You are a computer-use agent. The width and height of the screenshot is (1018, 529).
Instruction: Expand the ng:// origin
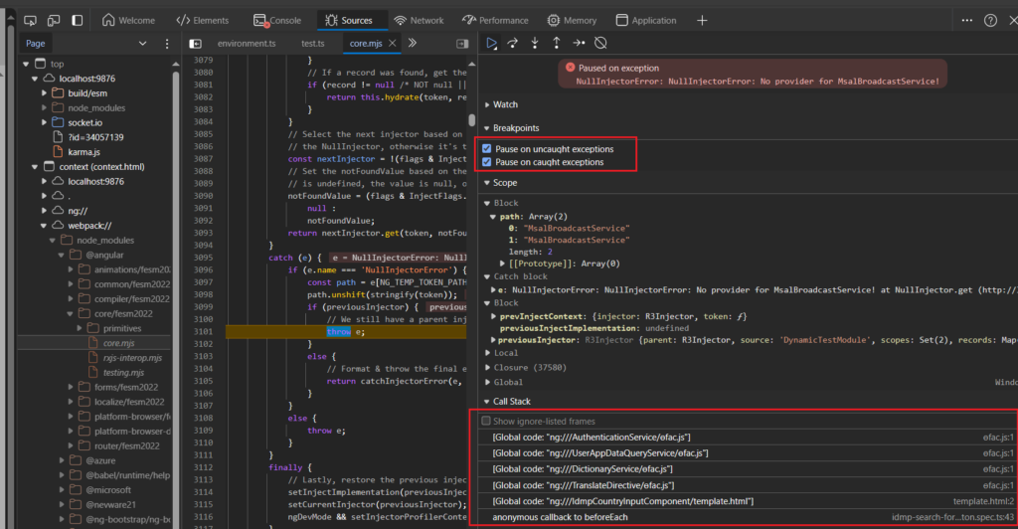point(44,211)
